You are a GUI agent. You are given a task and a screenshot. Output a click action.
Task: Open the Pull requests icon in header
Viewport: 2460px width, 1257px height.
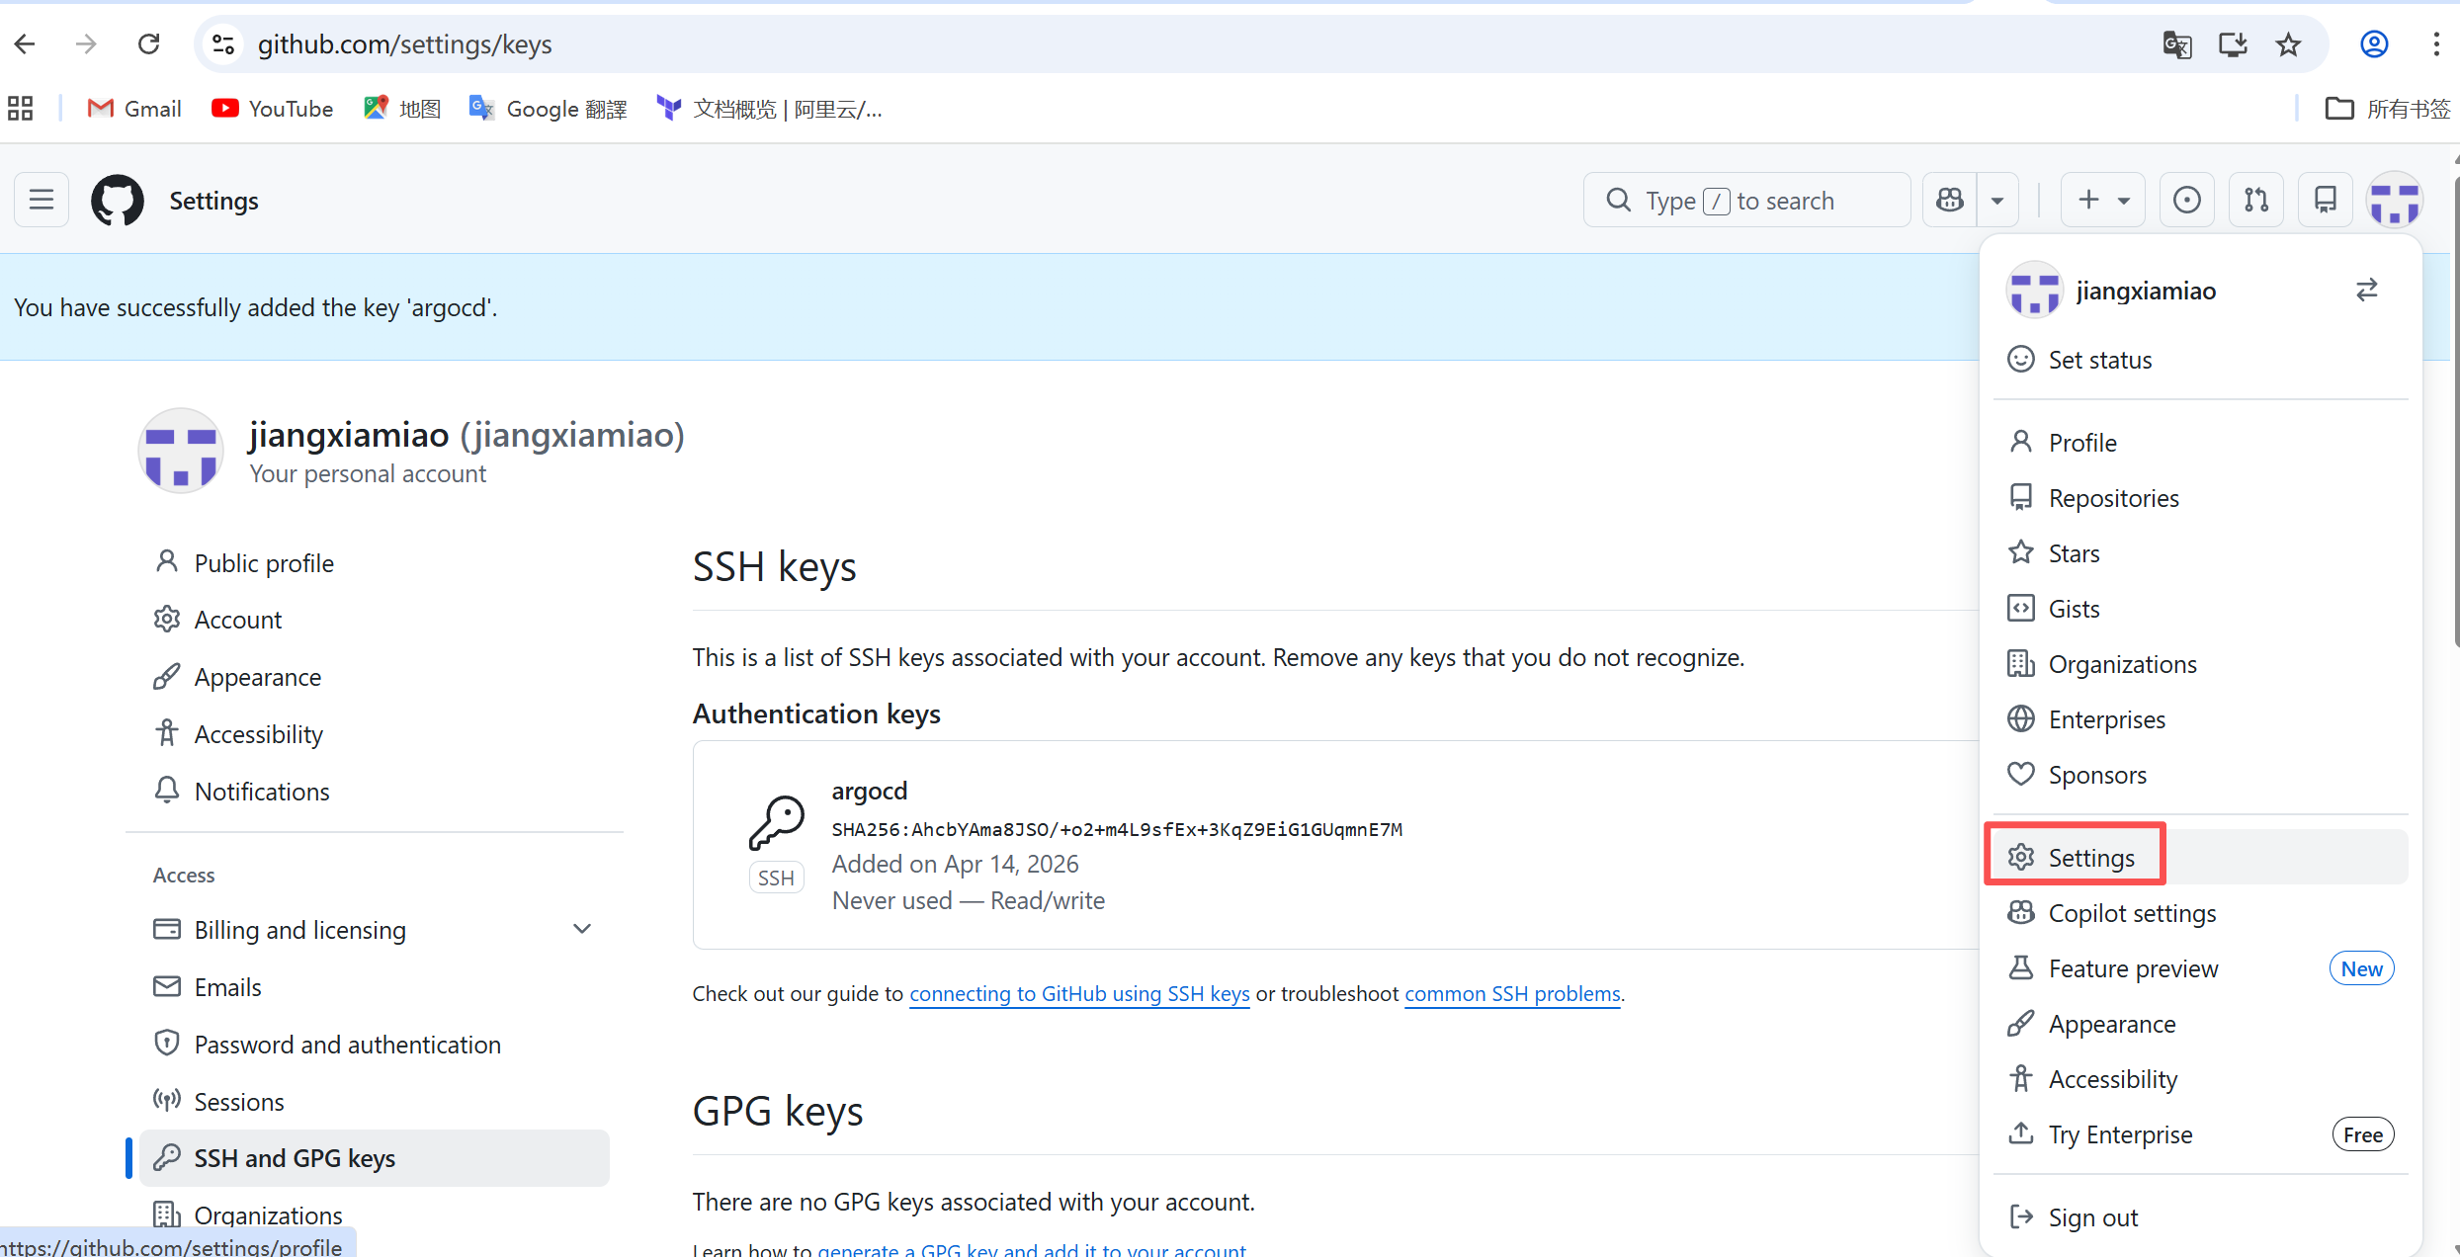pyautogui.click(x=2256, y=201)
